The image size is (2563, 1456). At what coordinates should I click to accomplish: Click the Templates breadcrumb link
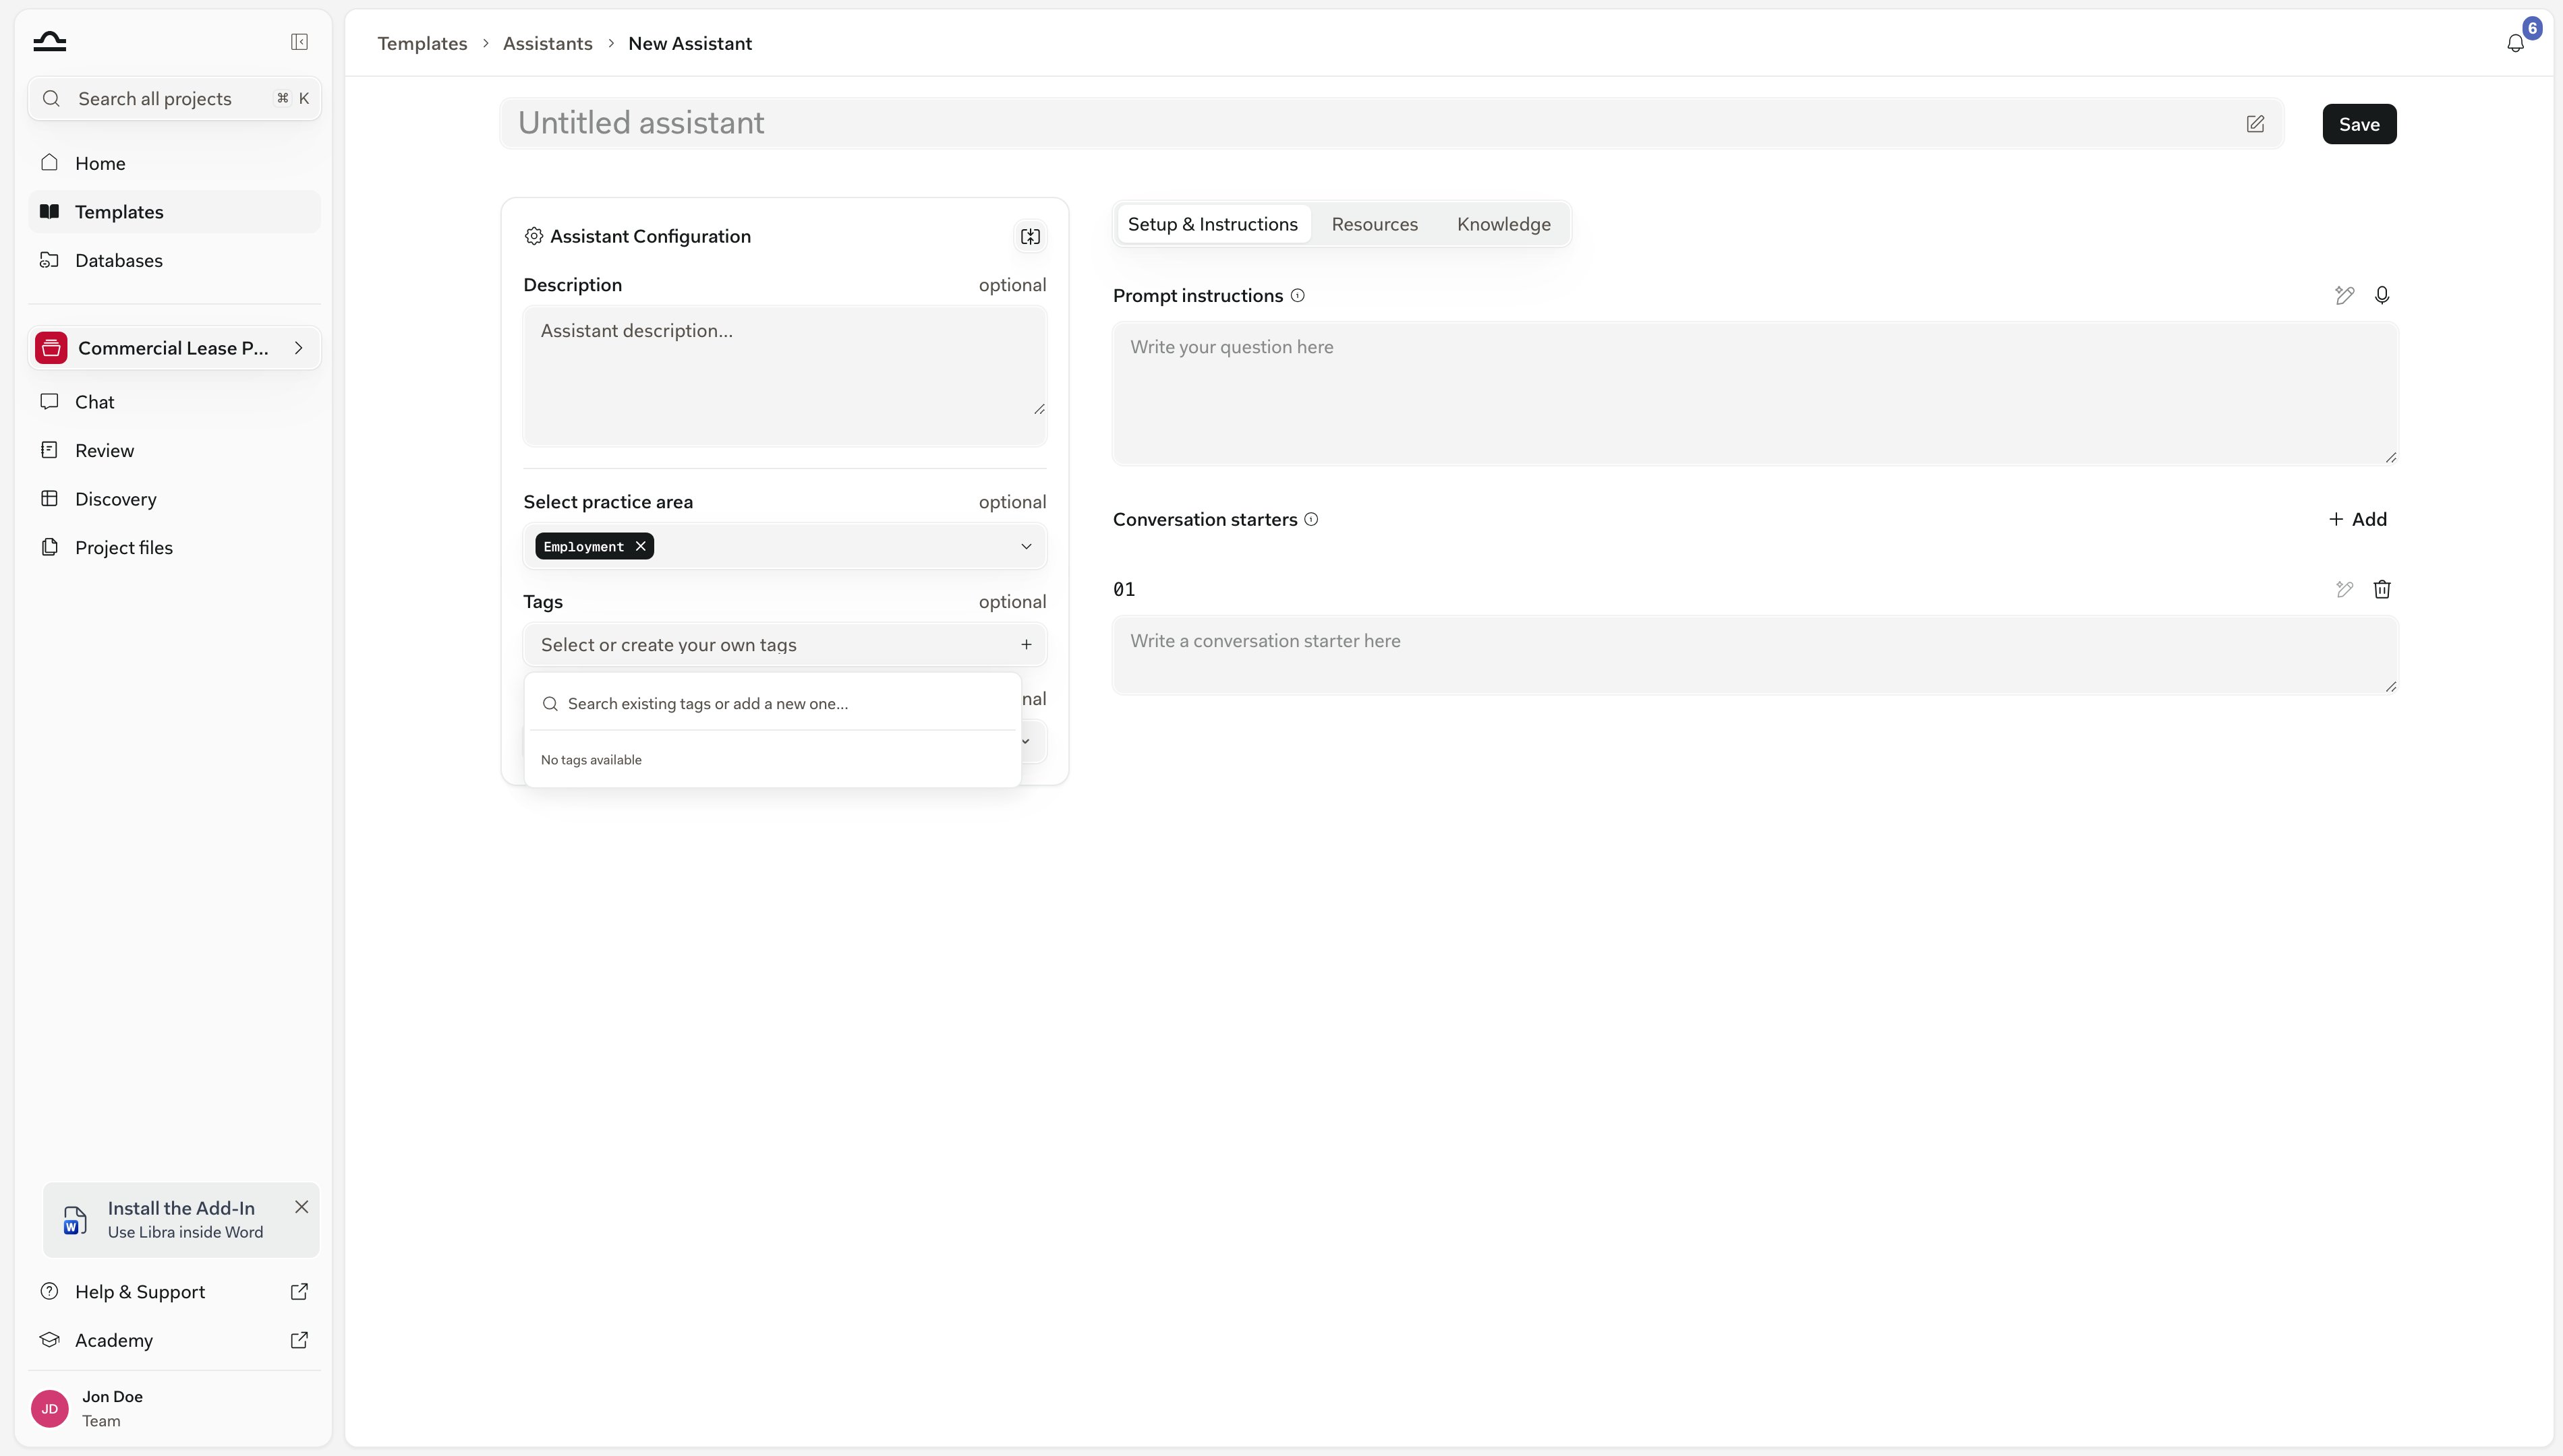tap(422, 43)
